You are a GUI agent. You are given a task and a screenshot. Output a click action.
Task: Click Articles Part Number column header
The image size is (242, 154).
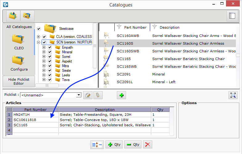click(x=35, y=110)
